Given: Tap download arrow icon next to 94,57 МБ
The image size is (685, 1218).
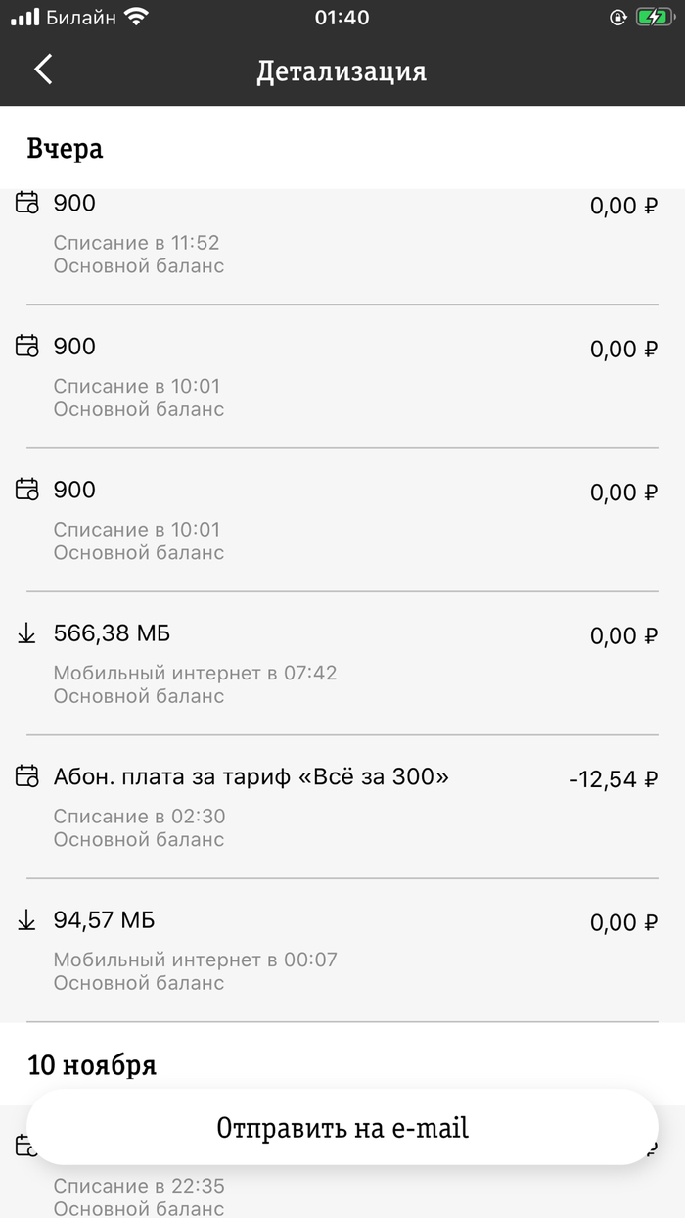Looking at the screenshot, I should pos(27,920).
